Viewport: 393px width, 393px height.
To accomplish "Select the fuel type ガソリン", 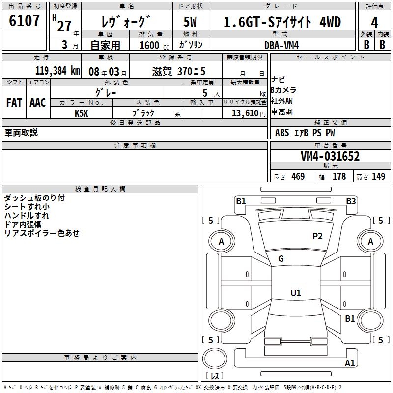I will point(191,45).
